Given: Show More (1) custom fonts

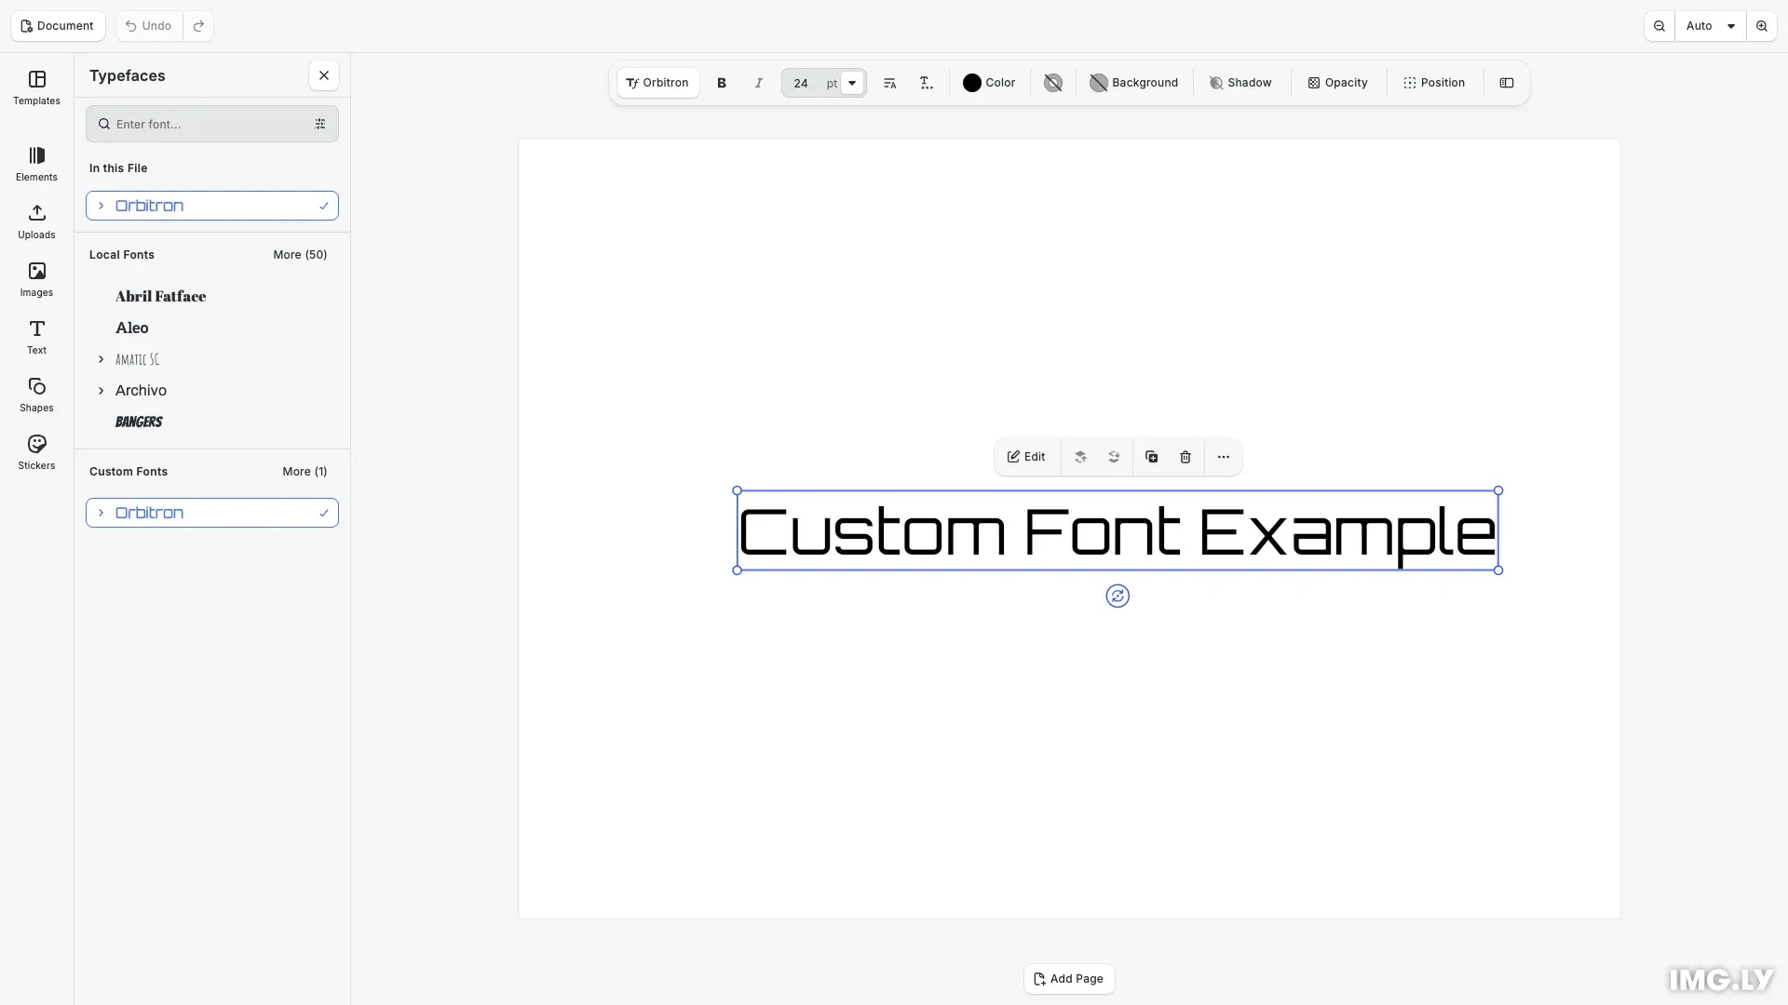Looking at the screenshot, I should click(305, 472).
